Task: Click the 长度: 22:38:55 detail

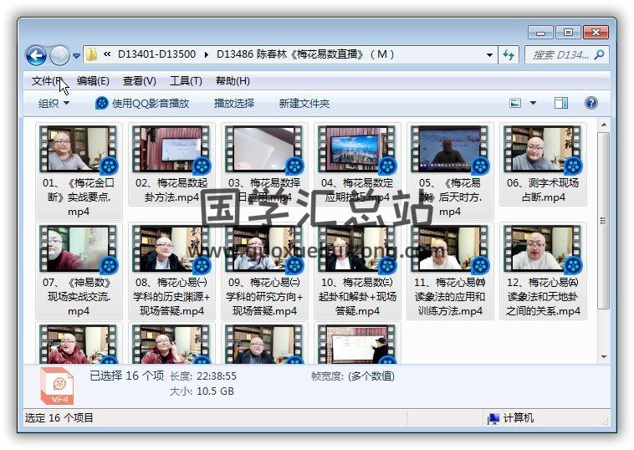Action: point(203,376)
